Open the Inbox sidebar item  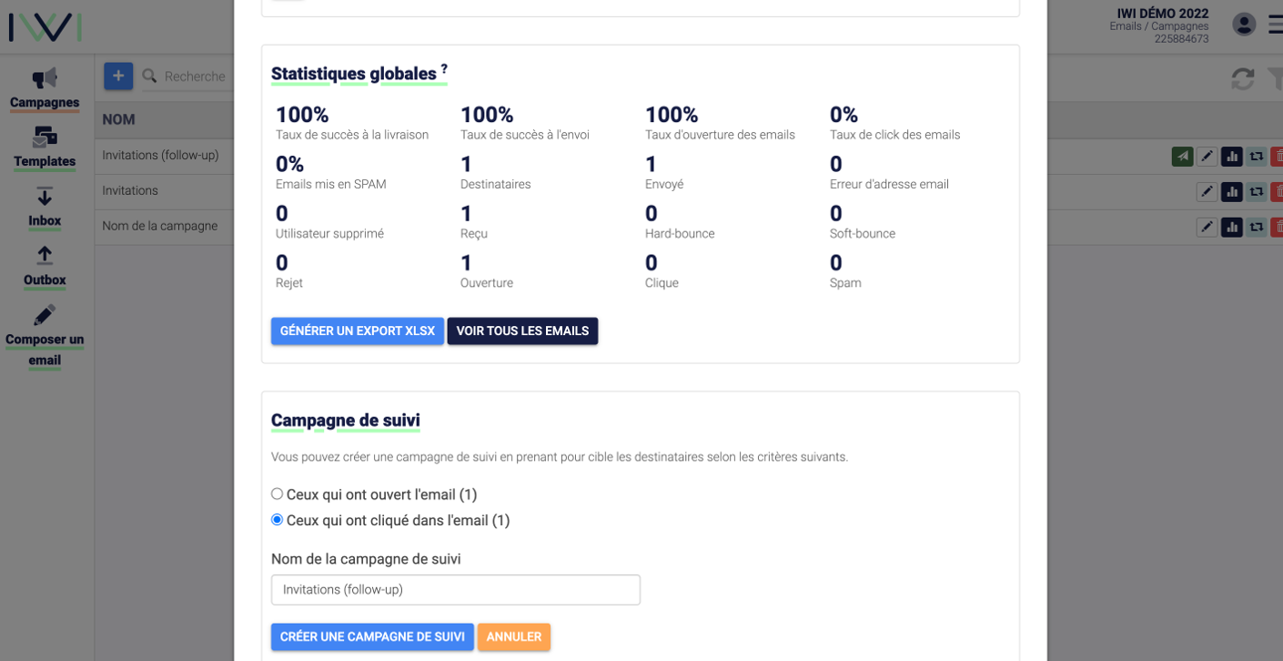tap(45, 208)
